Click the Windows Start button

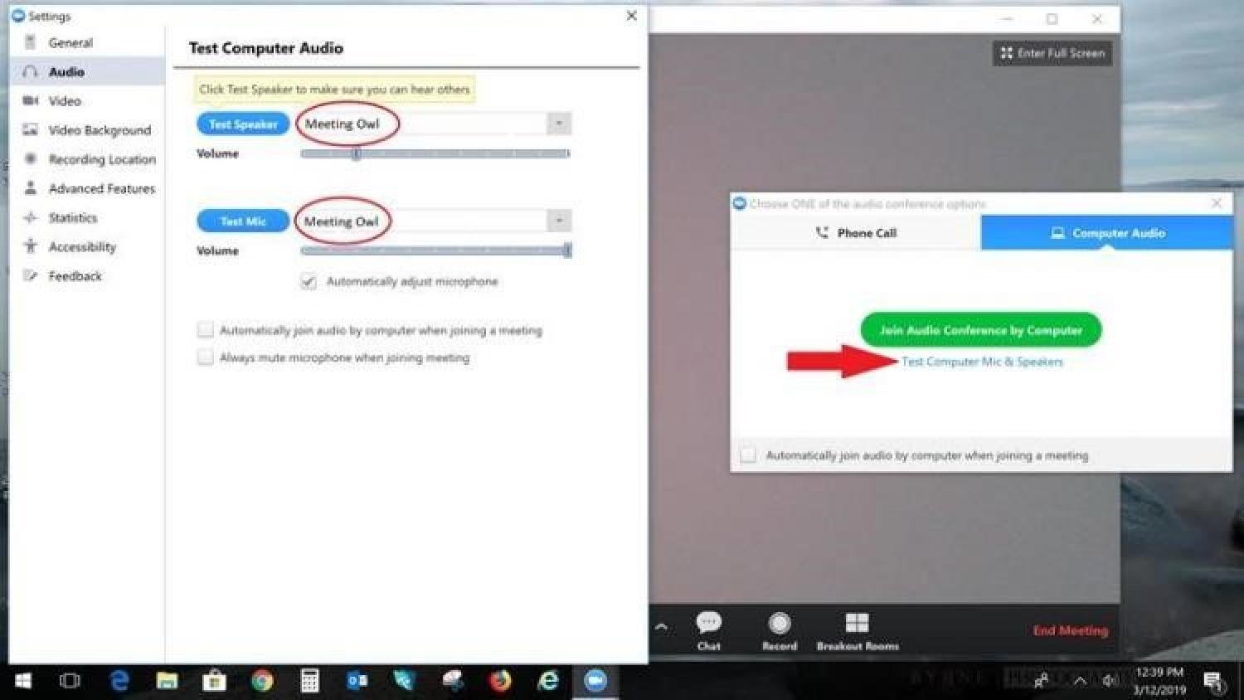(x=23, y=681)
